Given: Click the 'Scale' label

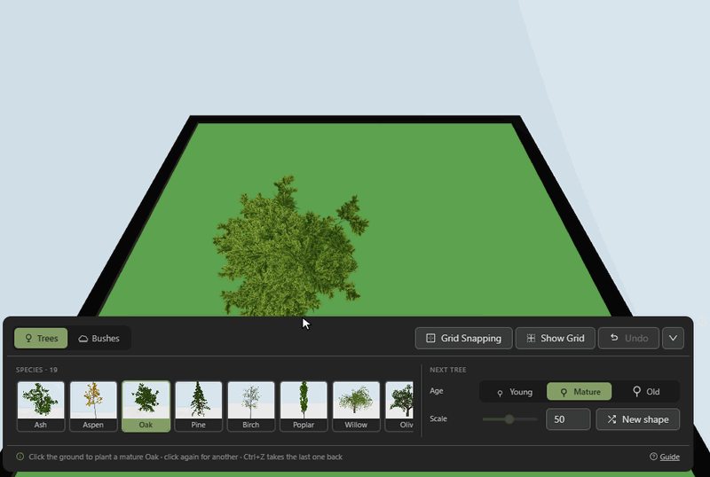Looking at the screenshot, I should coord(438,418).
